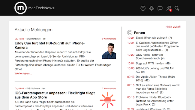The height and width of the screenshot is (110, 195).
Task: Click category iOS: Hardware in first article
Action: [34, 39]
